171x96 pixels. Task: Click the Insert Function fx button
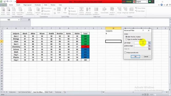click(x=29, y=20)
